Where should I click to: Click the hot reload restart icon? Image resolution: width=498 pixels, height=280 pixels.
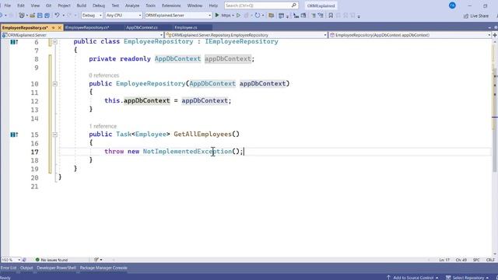[258, 15]
